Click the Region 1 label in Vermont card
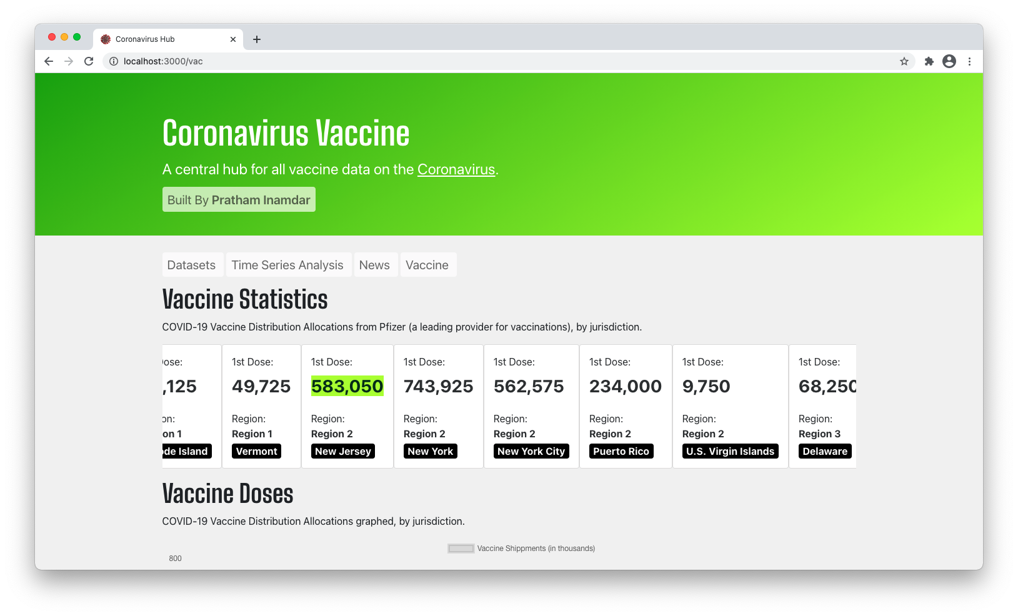 (252, 434)
